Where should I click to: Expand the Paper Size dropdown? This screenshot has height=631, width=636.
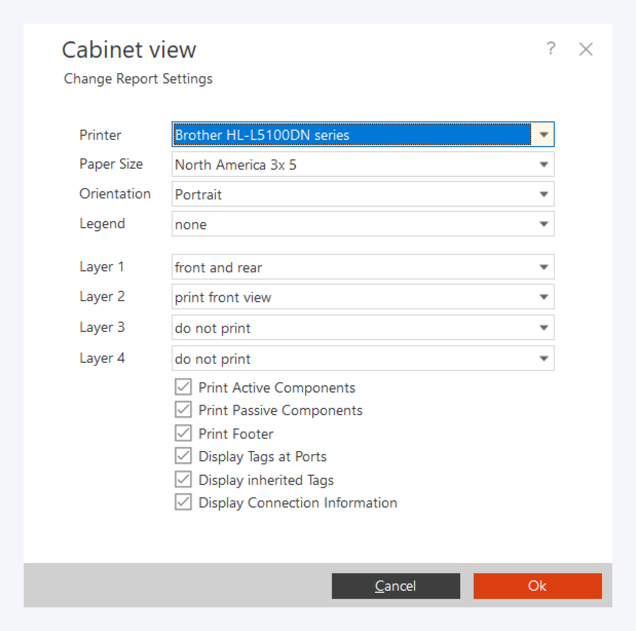544,164
